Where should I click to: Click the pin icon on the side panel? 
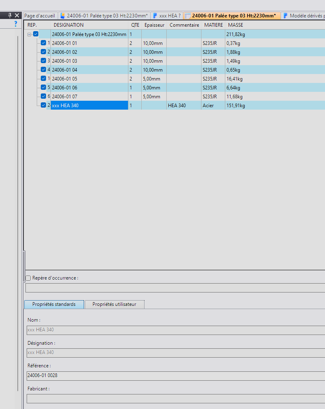click(x=10, y=15)
